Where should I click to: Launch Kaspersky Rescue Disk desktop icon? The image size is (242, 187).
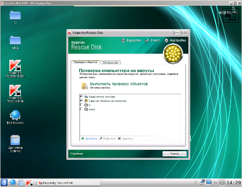point(15,90)
